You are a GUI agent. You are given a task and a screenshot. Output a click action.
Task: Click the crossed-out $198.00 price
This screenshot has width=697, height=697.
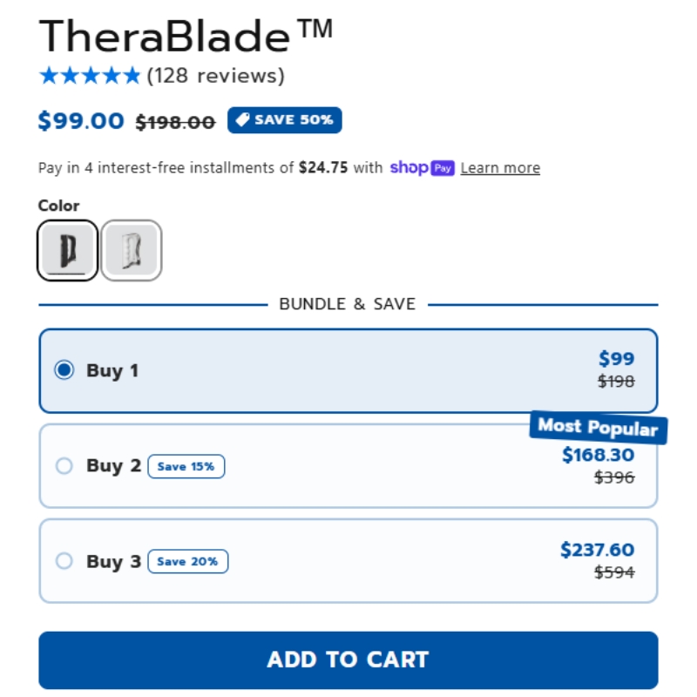(x=176, y=122)
